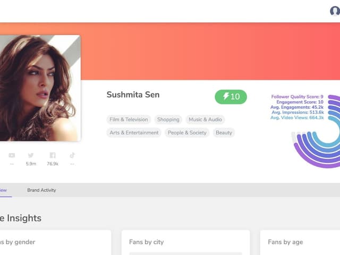Click the Facebook social icon

[52, 155]
